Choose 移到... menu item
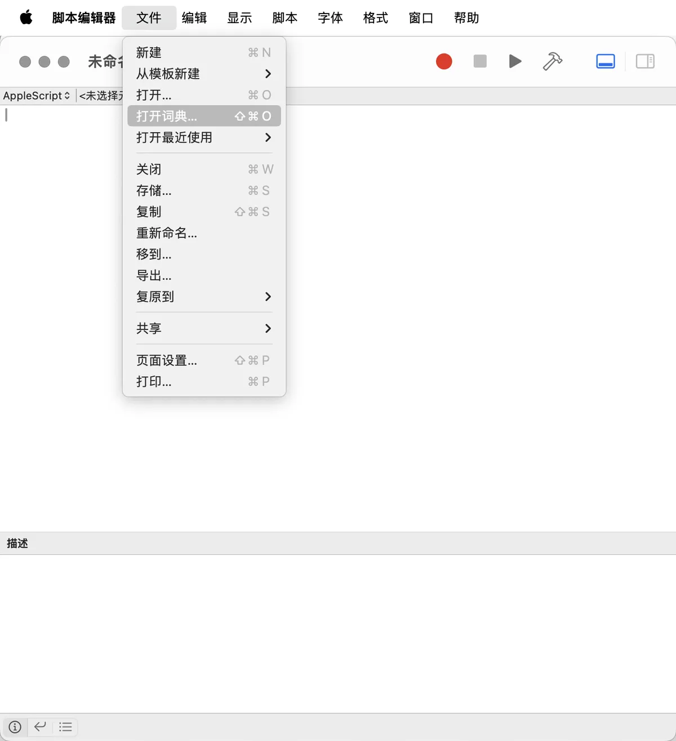Viewport: 676px width, 741px height. pyautogui.click(x=204, y=254)
